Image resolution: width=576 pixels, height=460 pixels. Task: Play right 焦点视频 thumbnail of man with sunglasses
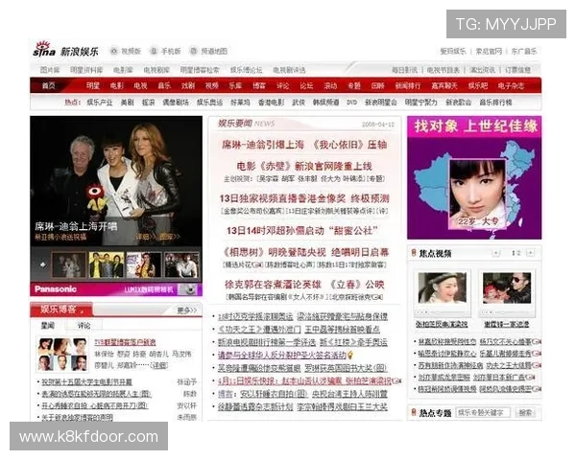click(x=507, y=287)
